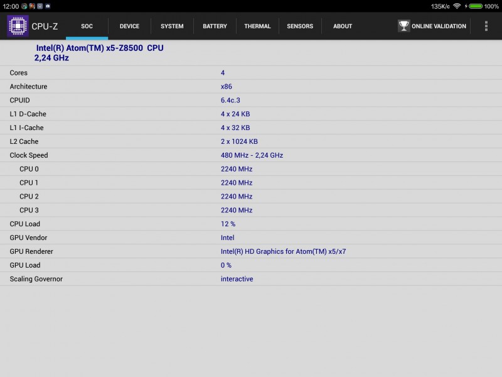502x377 pixels.
Task: Switch to the SENSORS tab
Action: (x=300, y=26)
